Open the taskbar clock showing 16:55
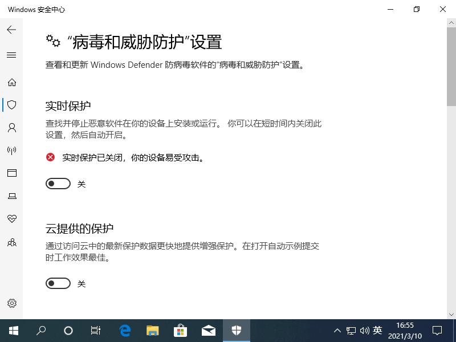 405,330
